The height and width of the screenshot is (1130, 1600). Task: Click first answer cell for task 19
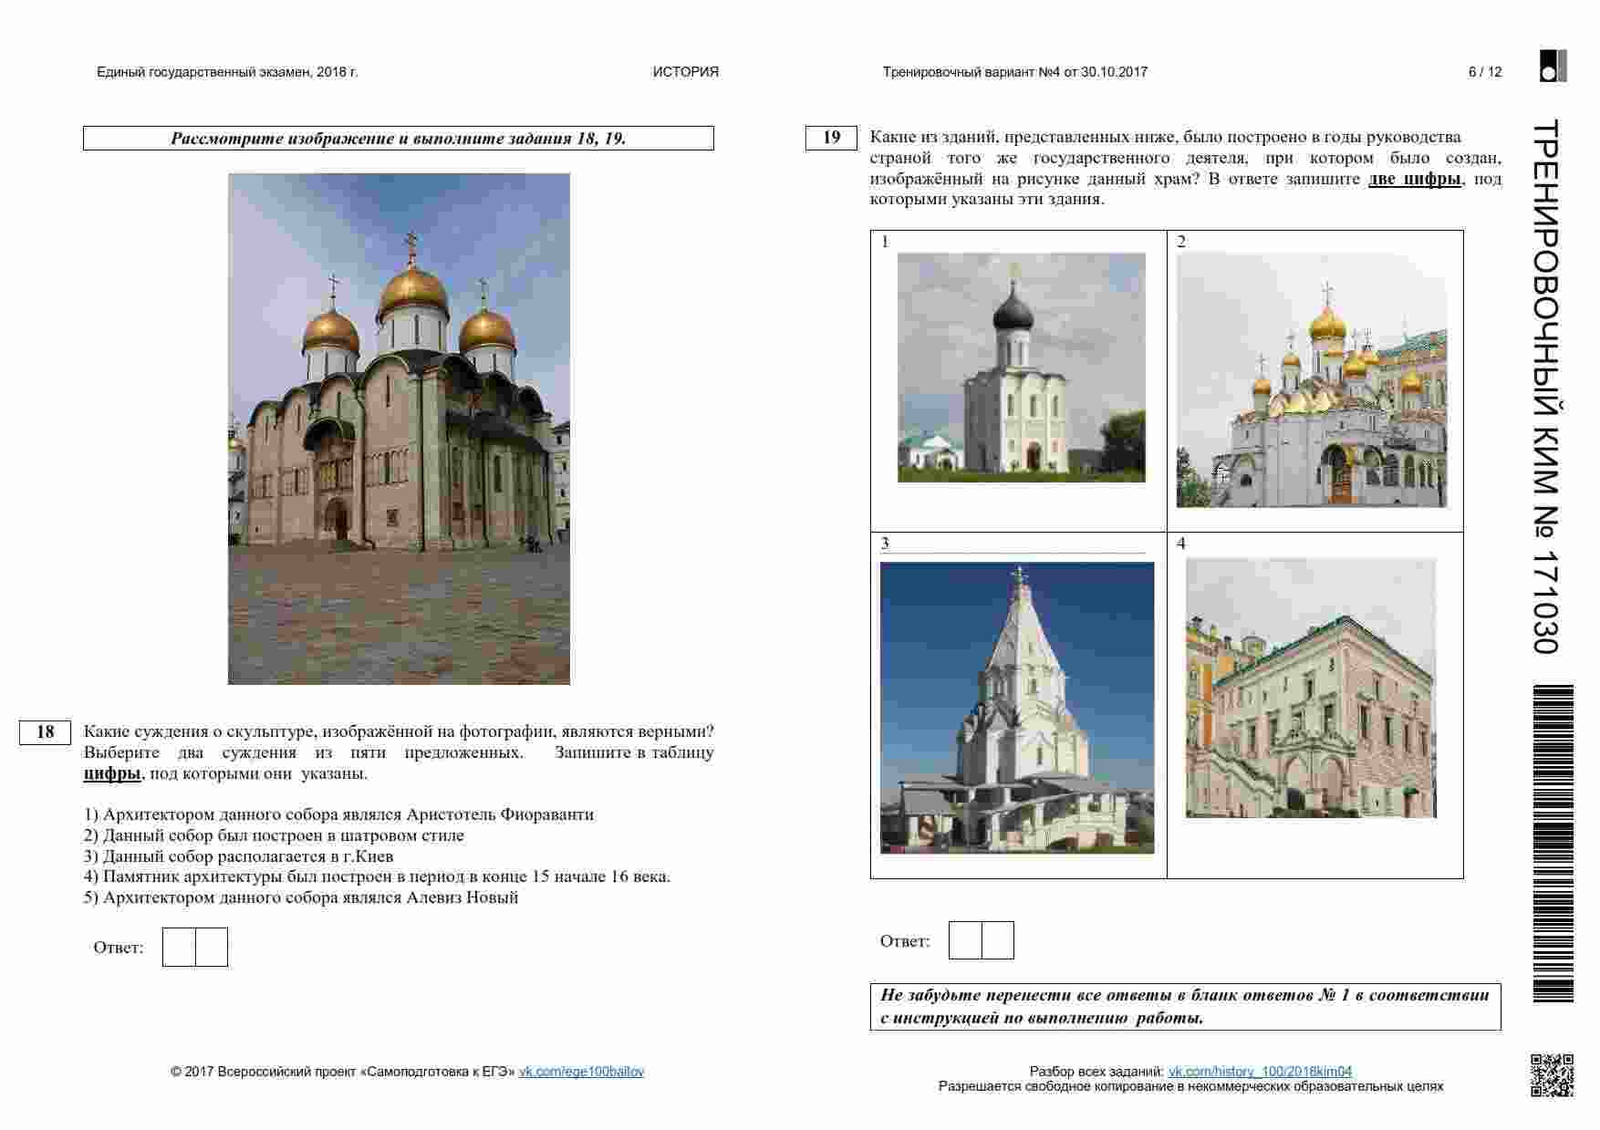965,940
